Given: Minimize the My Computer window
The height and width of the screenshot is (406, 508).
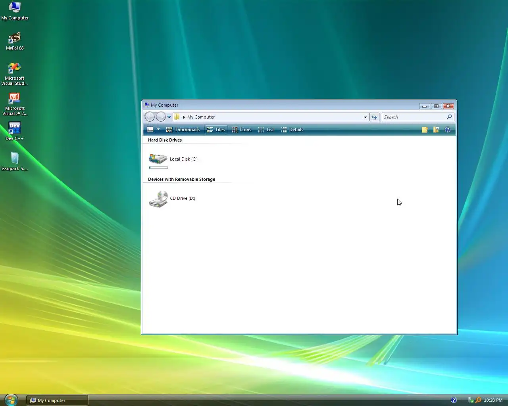Looking at the screenshot, I should coord(424,106).
